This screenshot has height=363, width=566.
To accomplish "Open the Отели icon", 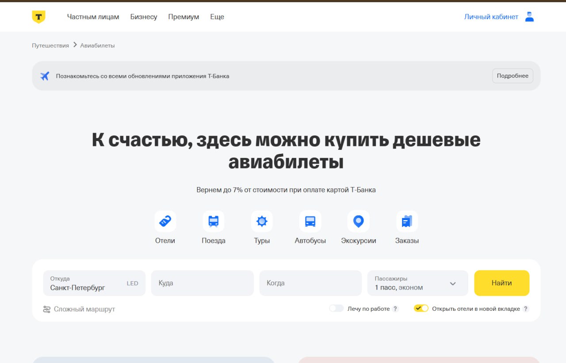I will 165,221.
